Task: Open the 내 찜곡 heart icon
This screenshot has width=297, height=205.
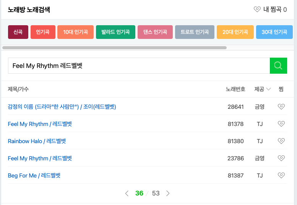Action: (257, 9)
